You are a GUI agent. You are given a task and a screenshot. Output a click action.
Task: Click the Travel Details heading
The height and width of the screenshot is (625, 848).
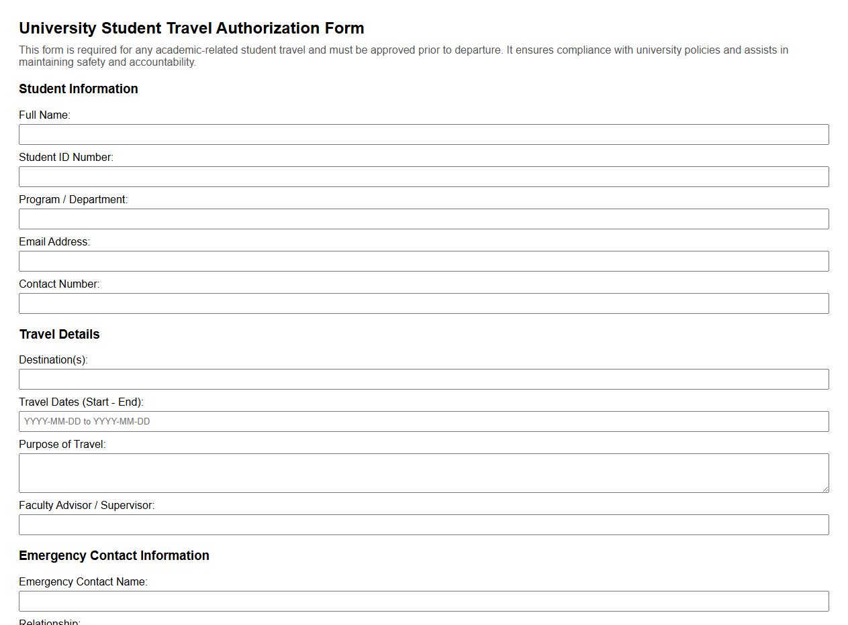(x=60, y=334)
